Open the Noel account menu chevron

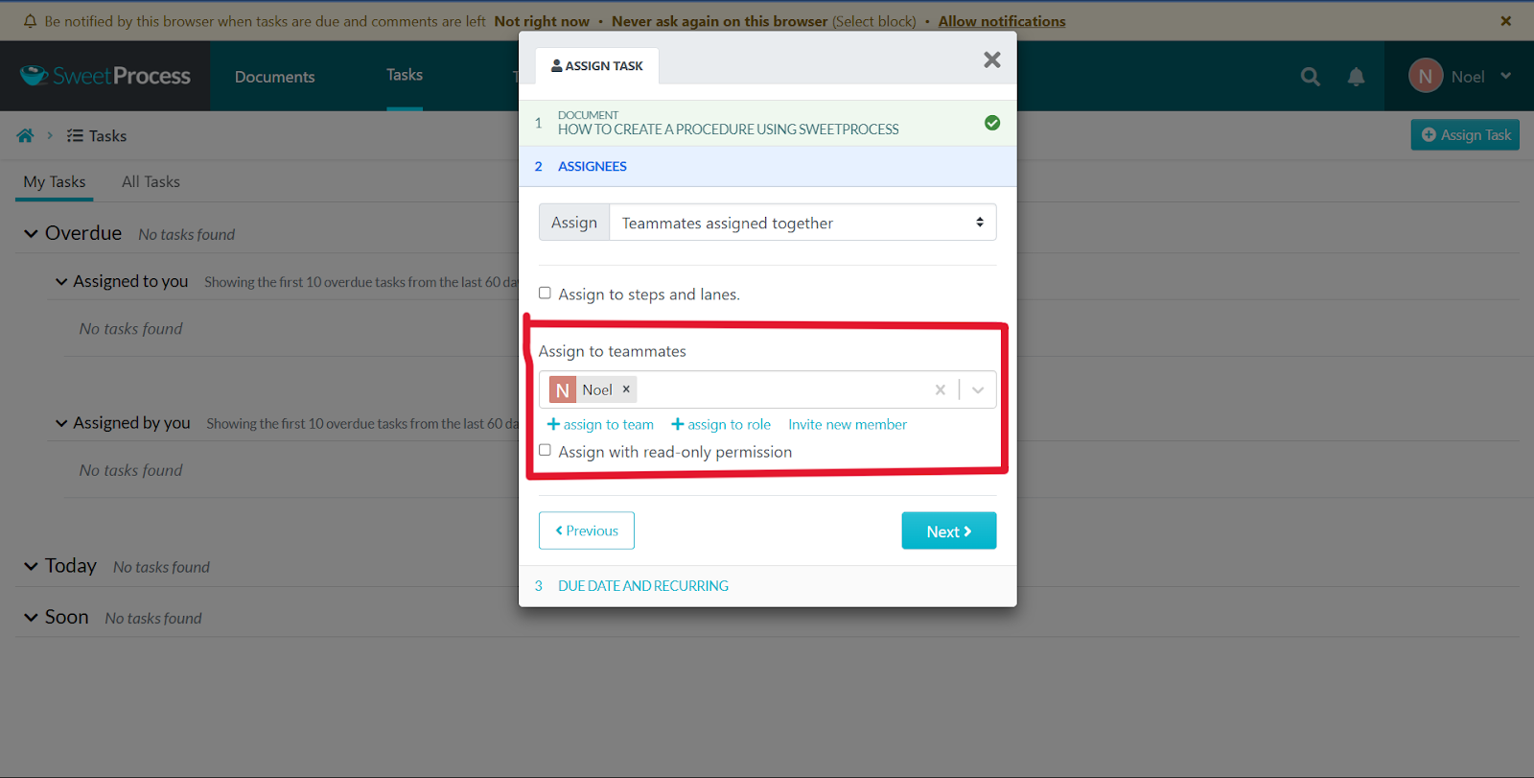[1505, 76]
